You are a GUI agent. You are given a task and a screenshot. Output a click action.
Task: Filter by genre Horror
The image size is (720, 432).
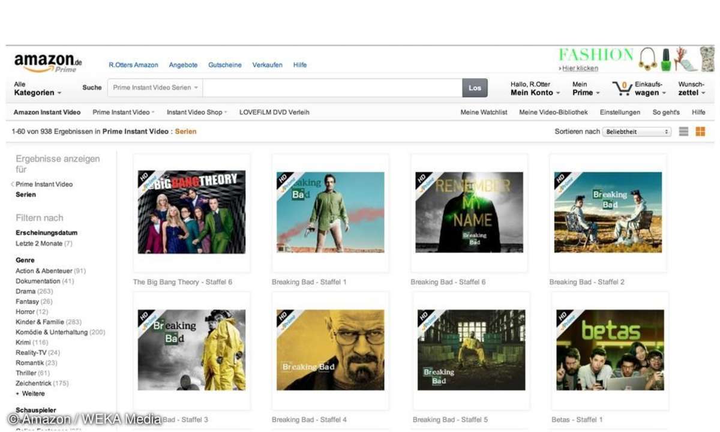pyautogui.click(x=32, y=312)
